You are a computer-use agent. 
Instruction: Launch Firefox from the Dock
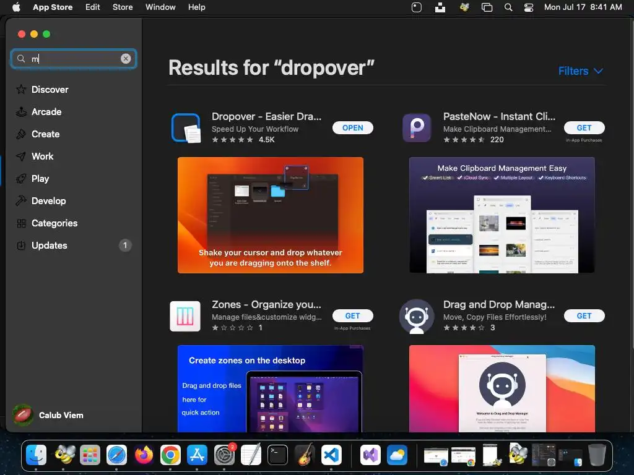click(x=144, y=455)
